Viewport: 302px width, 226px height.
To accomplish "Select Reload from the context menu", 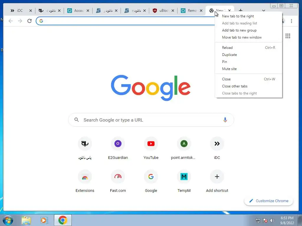I will tap(248, 48).
